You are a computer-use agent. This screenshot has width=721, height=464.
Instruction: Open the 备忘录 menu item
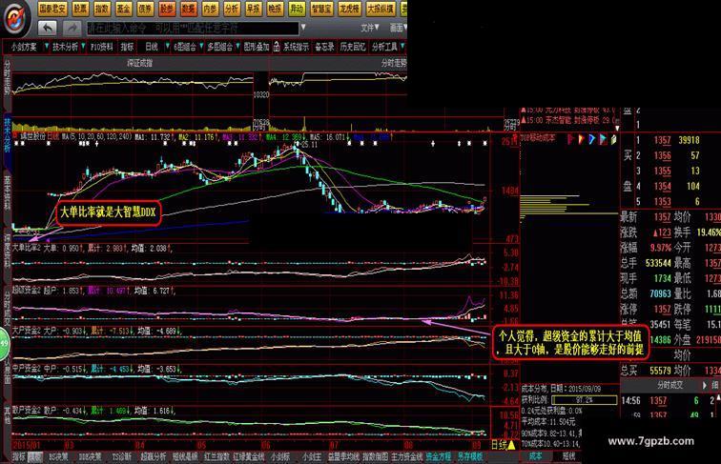click(x=324, y=47)
